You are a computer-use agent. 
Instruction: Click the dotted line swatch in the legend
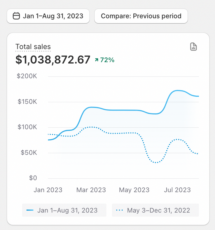119,210
